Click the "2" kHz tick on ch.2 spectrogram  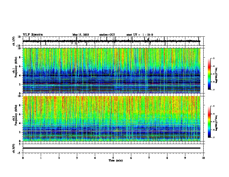tap(20, 132)
